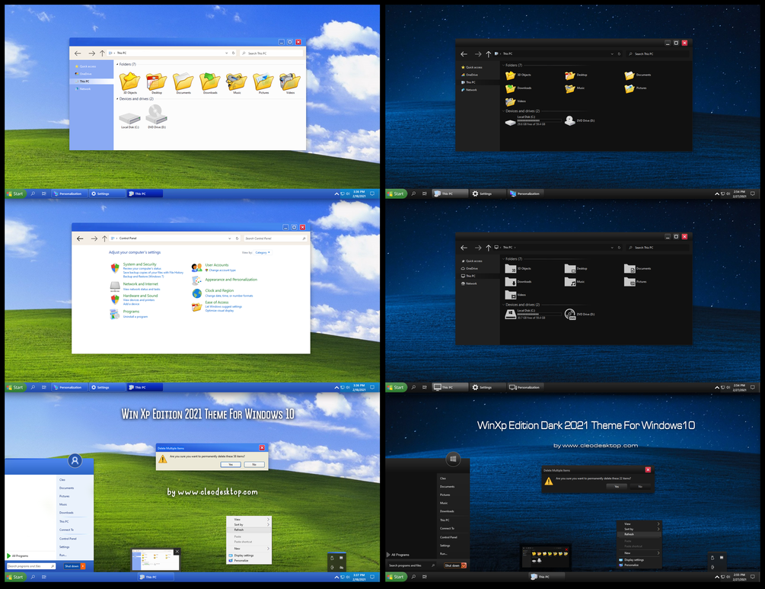Open DVD Drive (D:) in File Explorer
The image size is (765, 589).
pos(157,119)
